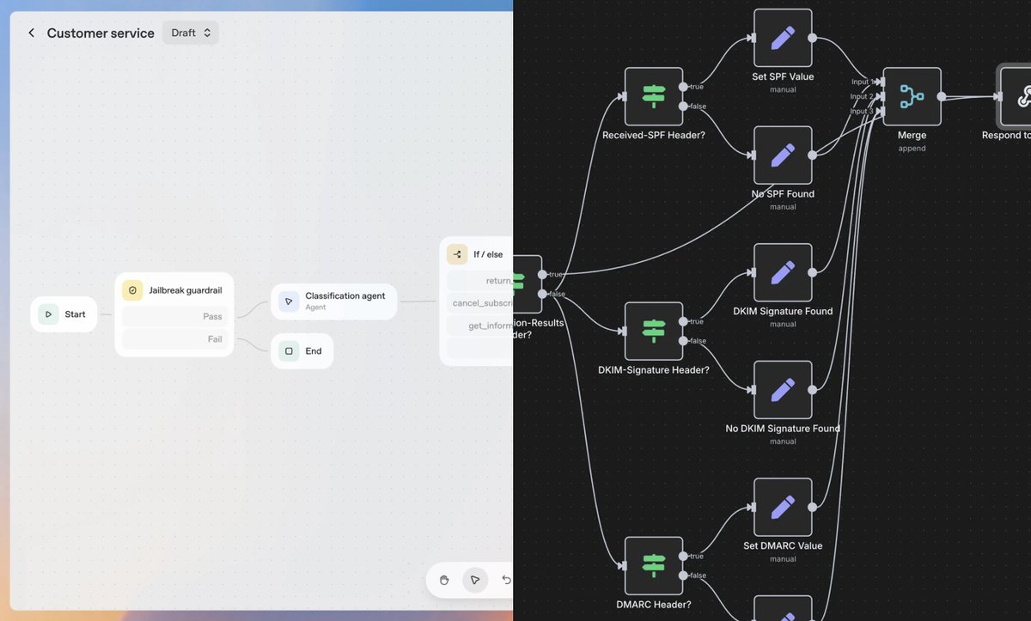
Task: Select the DKIM-Signature Header? switch node
Action: [654, 331]
